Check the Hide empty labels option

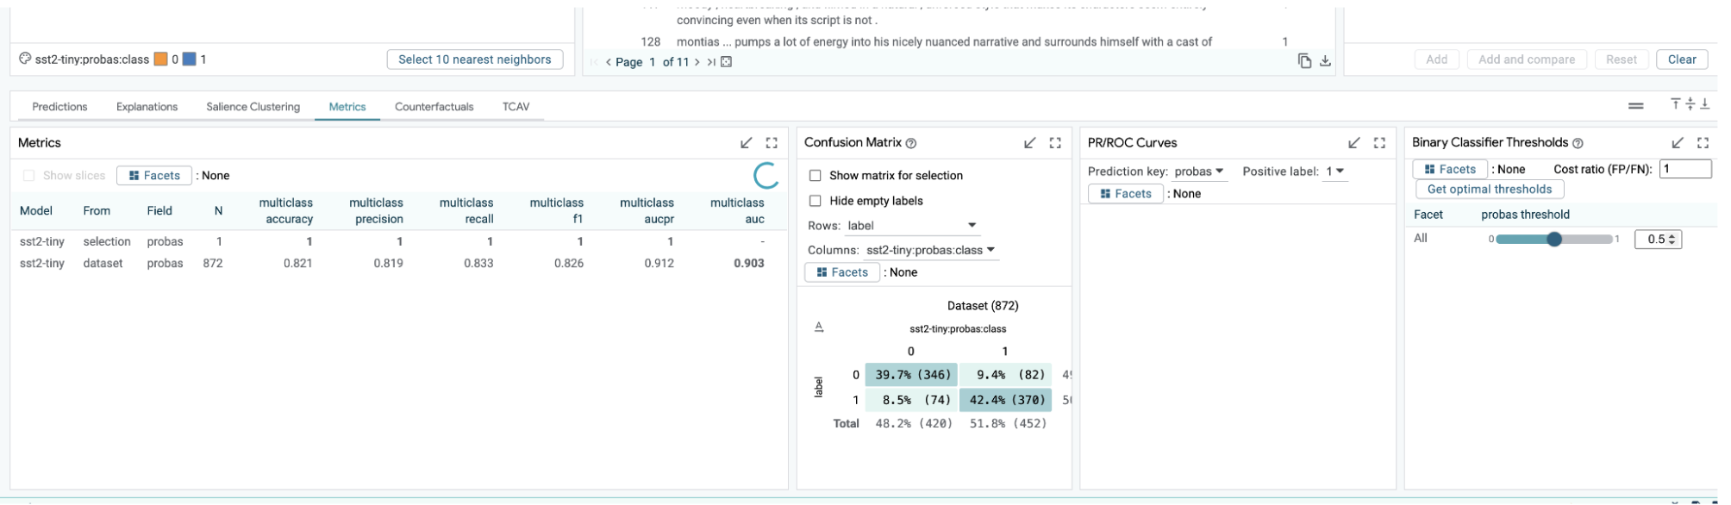point(816,201)
